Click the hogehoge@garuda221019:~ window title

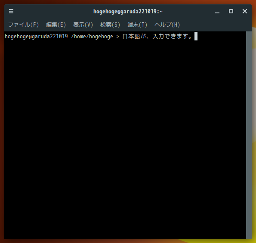click(128, 12)
